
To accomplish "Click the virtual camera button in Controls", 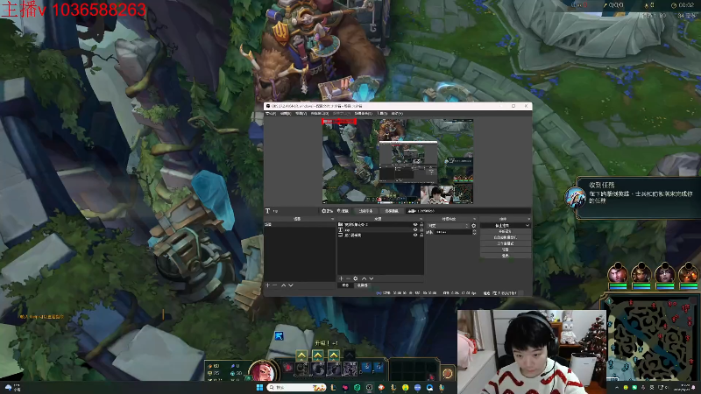I will pyautogui.click(x=506, y=237).
